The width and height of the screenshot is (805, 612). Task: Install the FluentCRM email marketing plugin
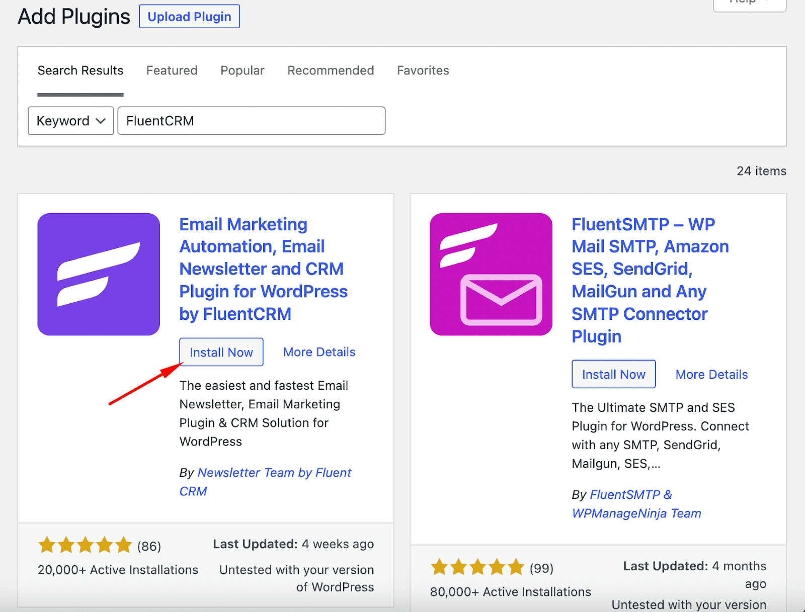(x=221, y=352)
